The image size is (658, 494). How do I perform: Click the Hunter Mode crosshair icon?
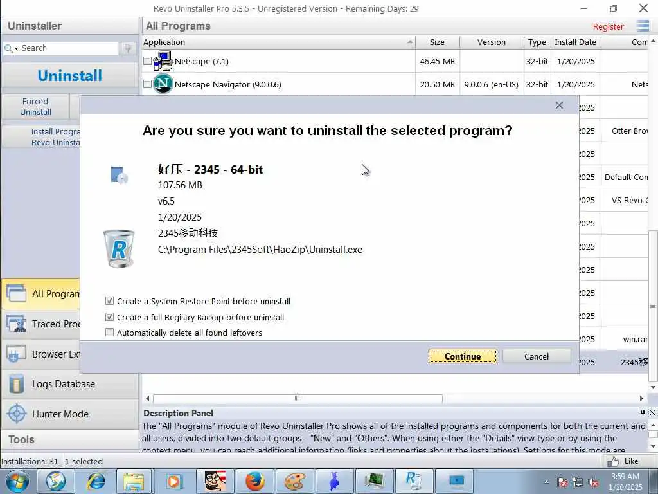[x=17, y=414]
